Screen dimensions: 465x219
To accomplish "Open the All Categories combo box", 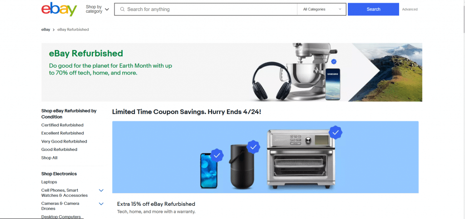I will [322, 9].
